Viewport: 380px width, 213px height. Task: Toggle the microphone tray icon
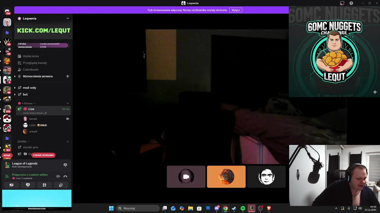pos(349,208)
